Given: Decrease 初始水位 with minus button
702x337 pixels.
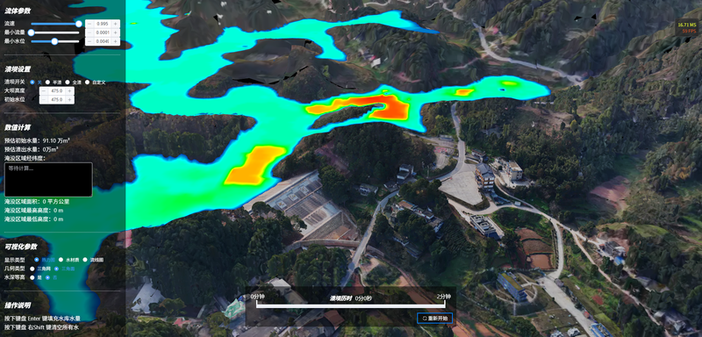Looking at the screenshot, I should click(x=44, y=99).
